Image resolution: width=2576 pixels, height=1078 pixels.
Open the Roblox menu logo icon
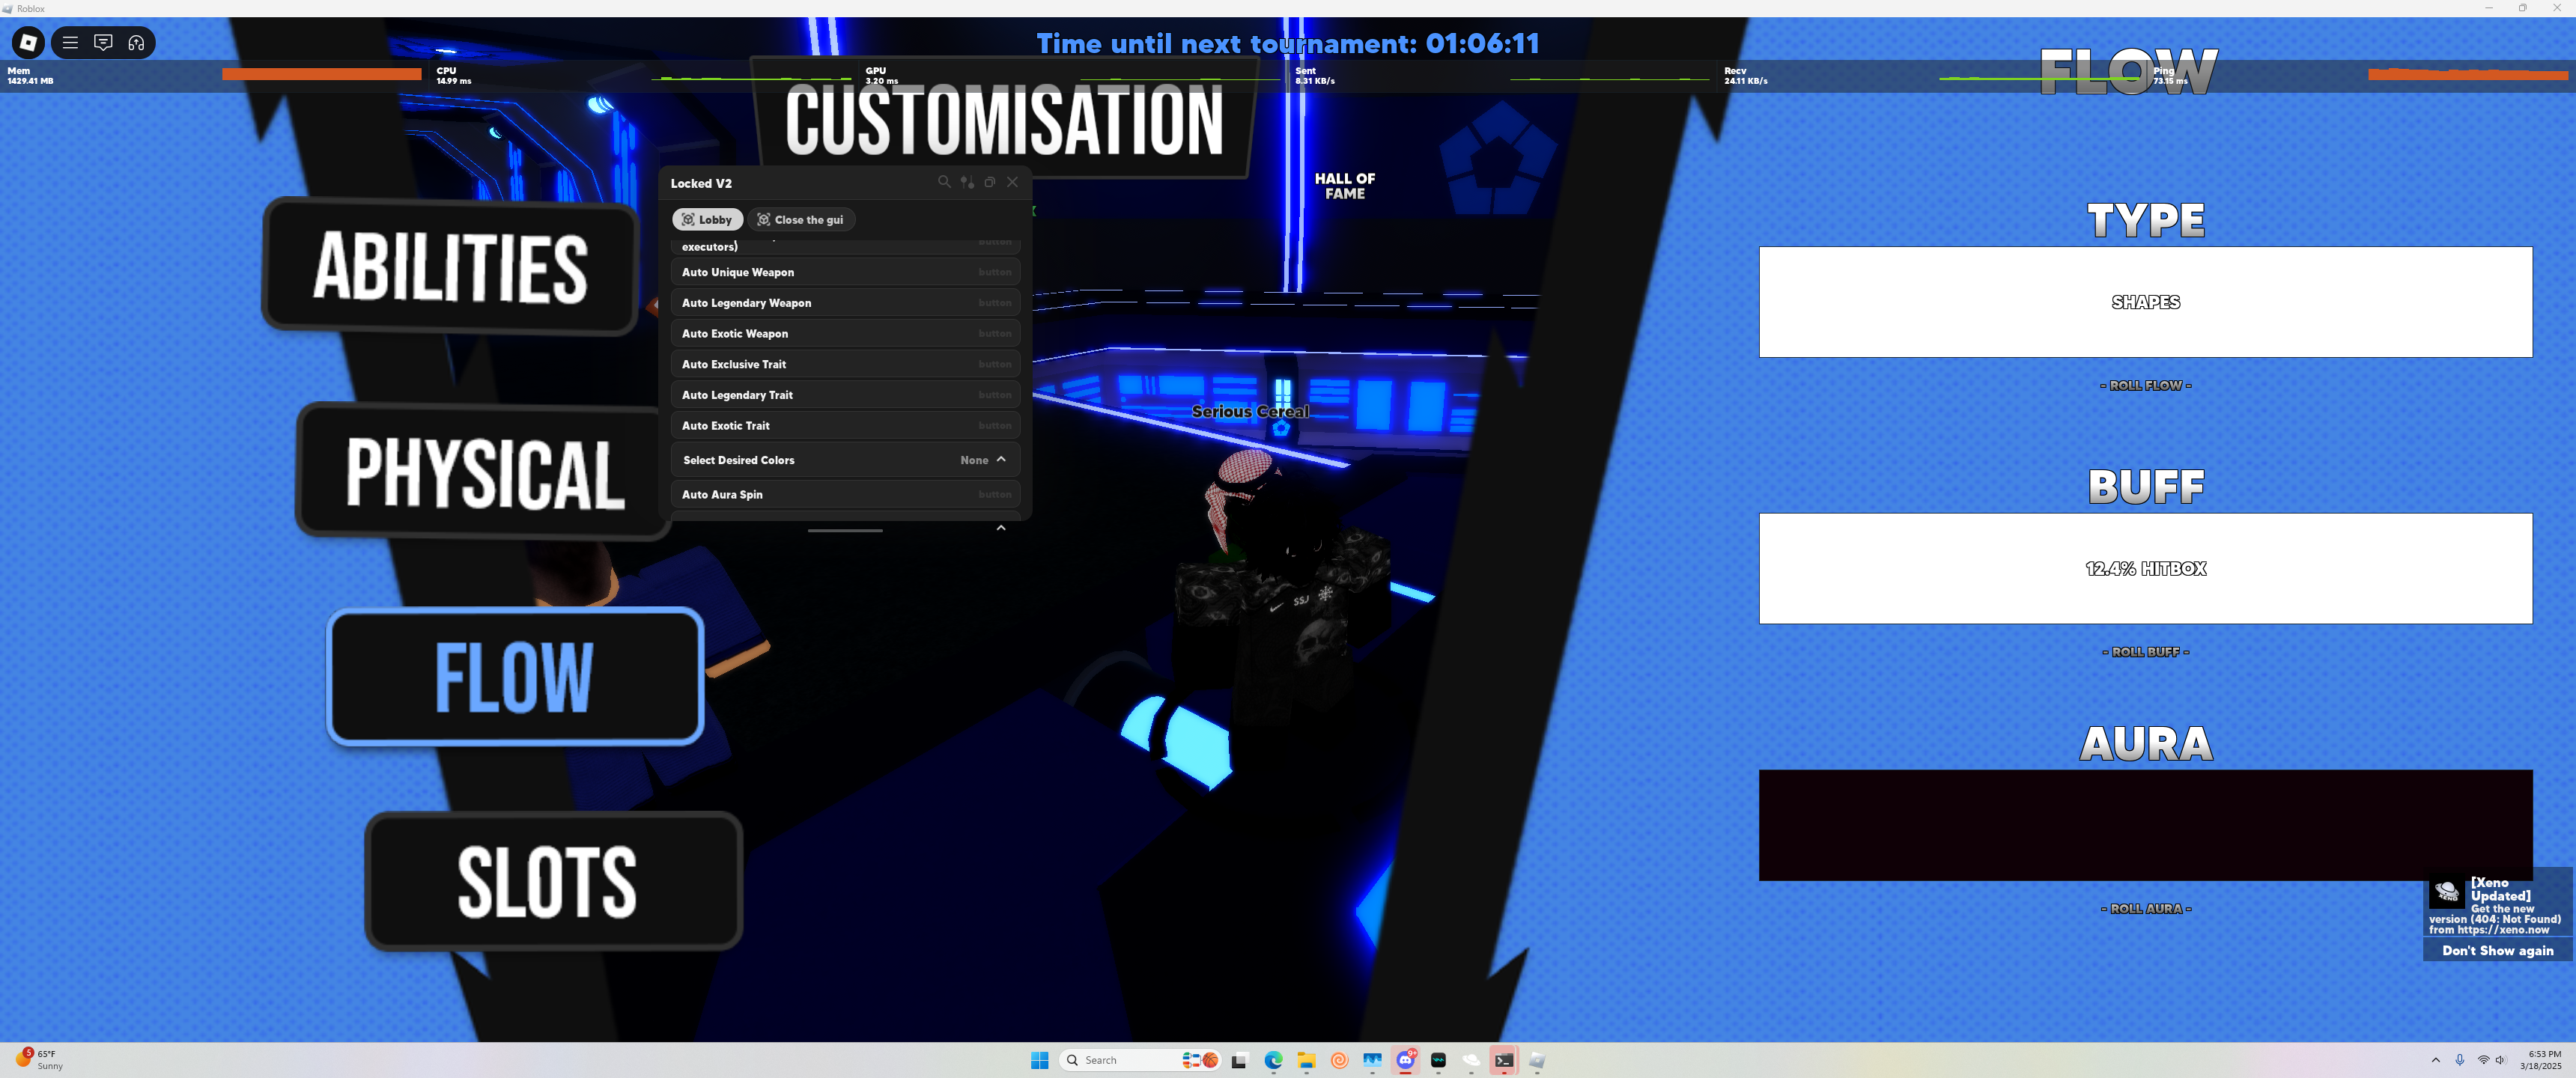click(28, 42)
